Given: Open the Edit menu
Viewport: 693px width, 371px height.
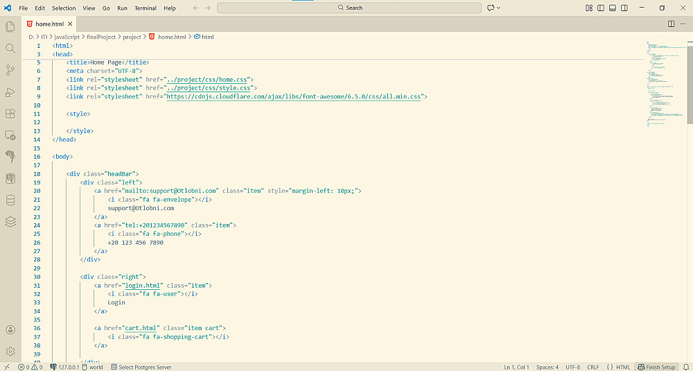Looking at the screenshot, I should (x=40, y=8).
